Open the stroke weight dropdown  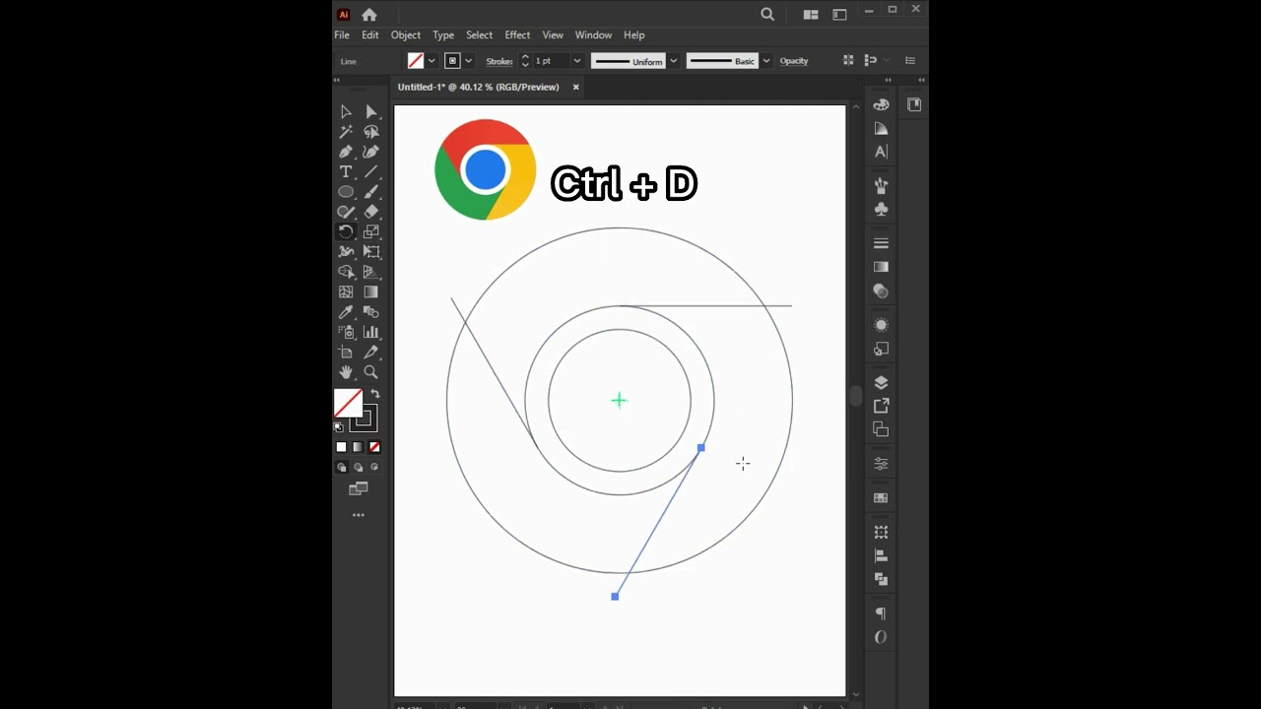tap(577, 61)
